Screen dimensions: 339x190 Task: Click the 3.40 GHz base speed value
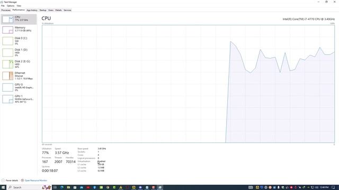(102, 149)
